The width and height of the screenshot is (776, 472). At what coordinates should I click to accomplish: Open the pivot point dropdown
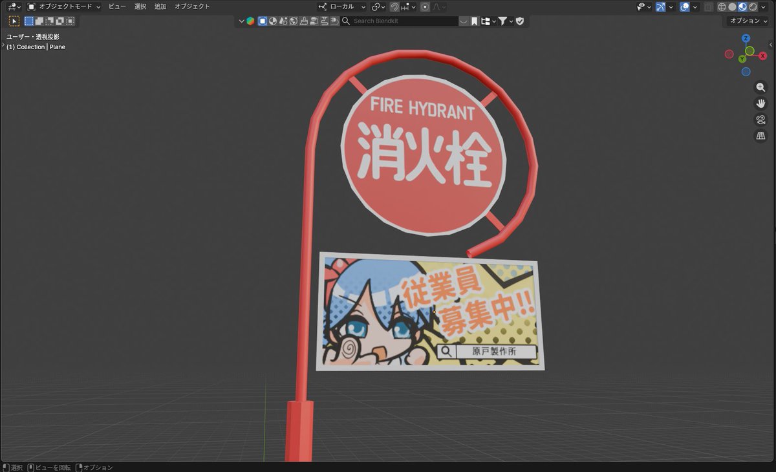click(379, 6)
